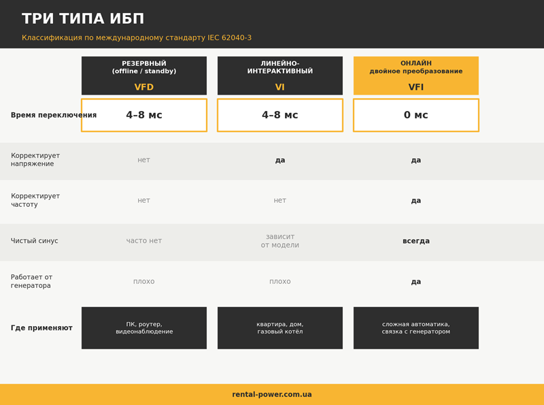This screenshot has width=544, height=405.
Task: Click "да" in voltage row under VI
Action: point(280,160)
